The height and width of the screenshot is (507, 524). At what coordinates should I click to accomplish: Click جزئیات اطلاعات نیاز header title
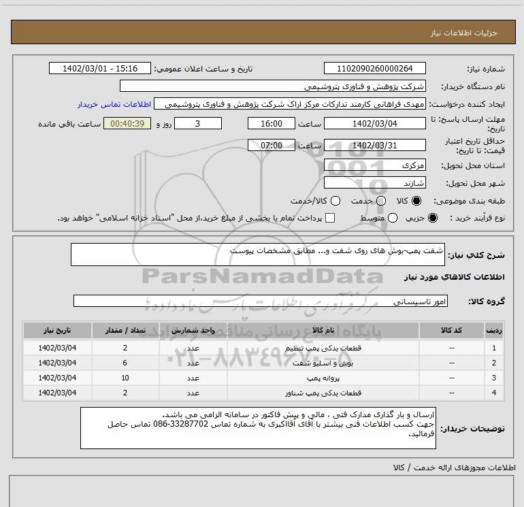tap(464, 33)
